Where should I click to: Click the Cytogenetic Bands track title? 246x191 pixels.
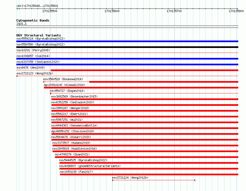(x=33, y=20)
